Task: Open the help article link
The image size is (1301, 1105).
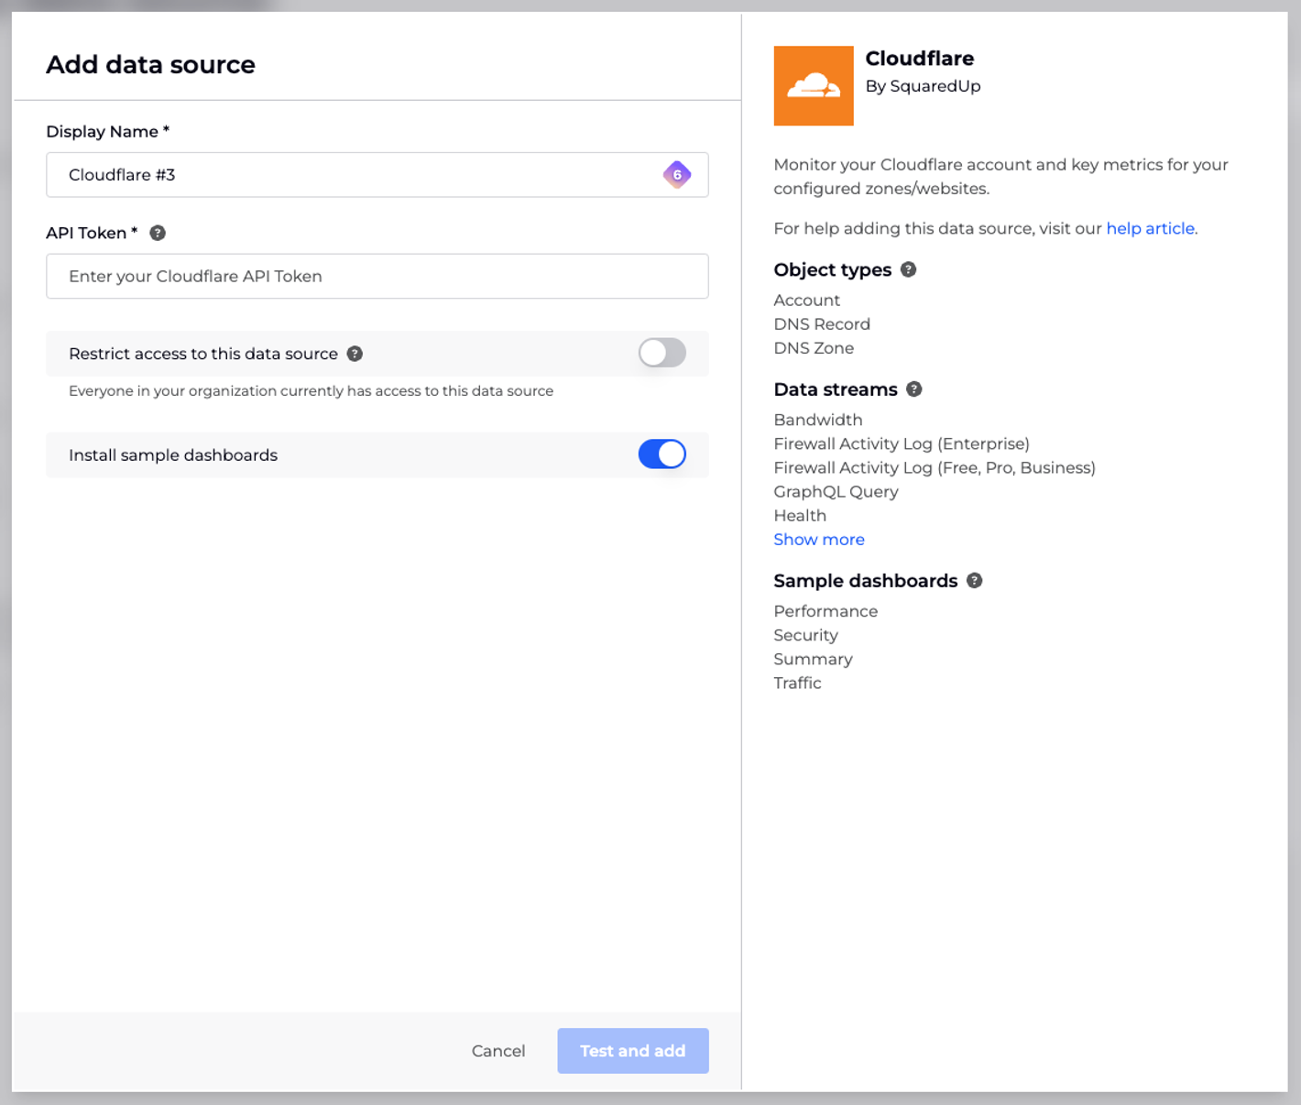Action: click(1150, 228)
